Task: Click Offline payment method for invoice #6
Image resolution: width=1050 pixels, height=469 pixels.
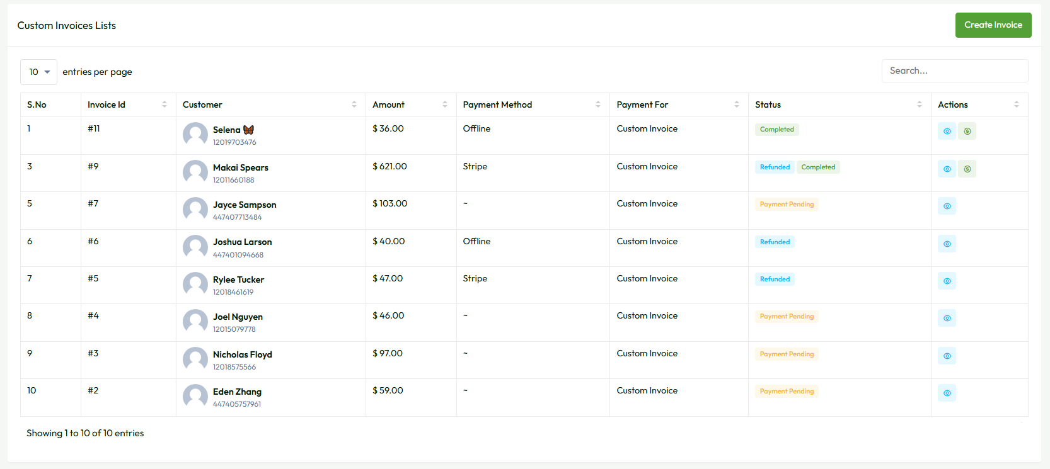Action: 476,241
